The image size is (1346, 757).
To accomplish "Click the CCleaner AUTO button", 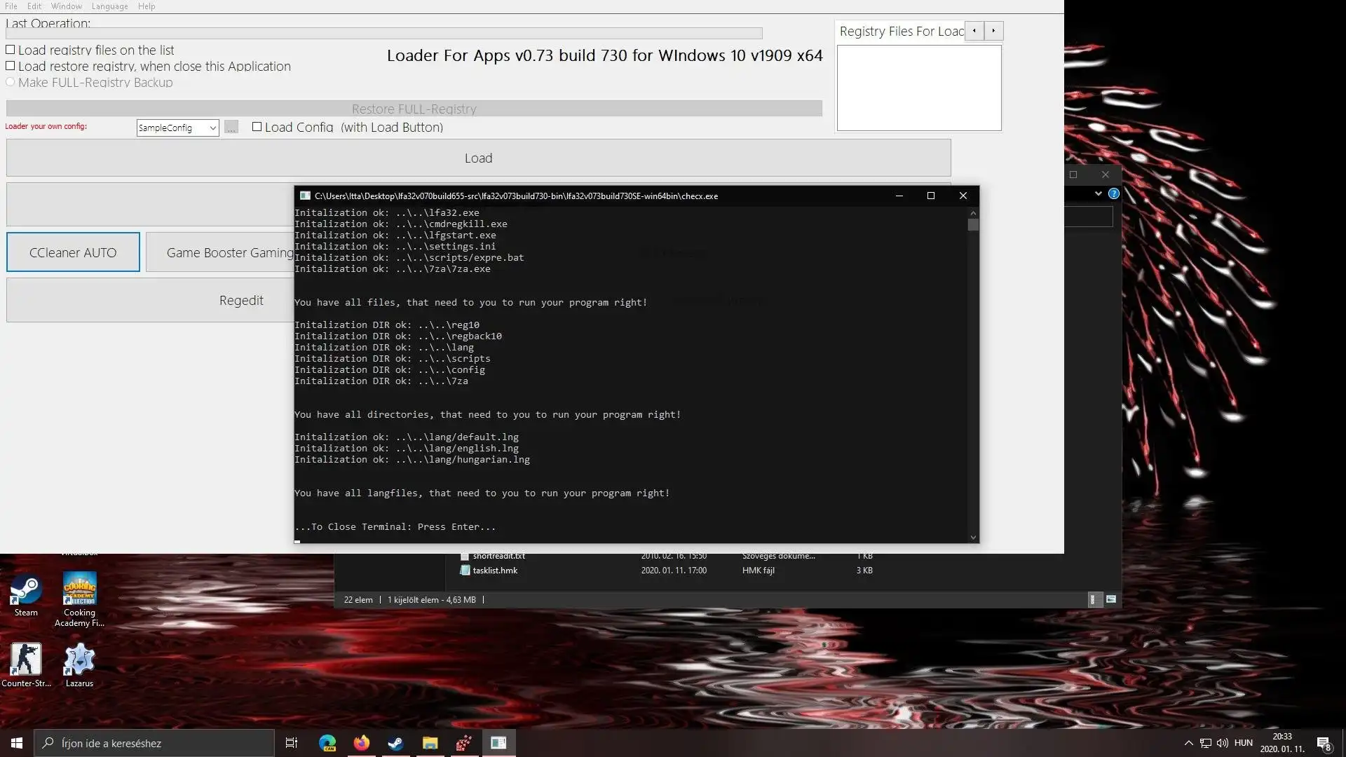I will (72, 252).
